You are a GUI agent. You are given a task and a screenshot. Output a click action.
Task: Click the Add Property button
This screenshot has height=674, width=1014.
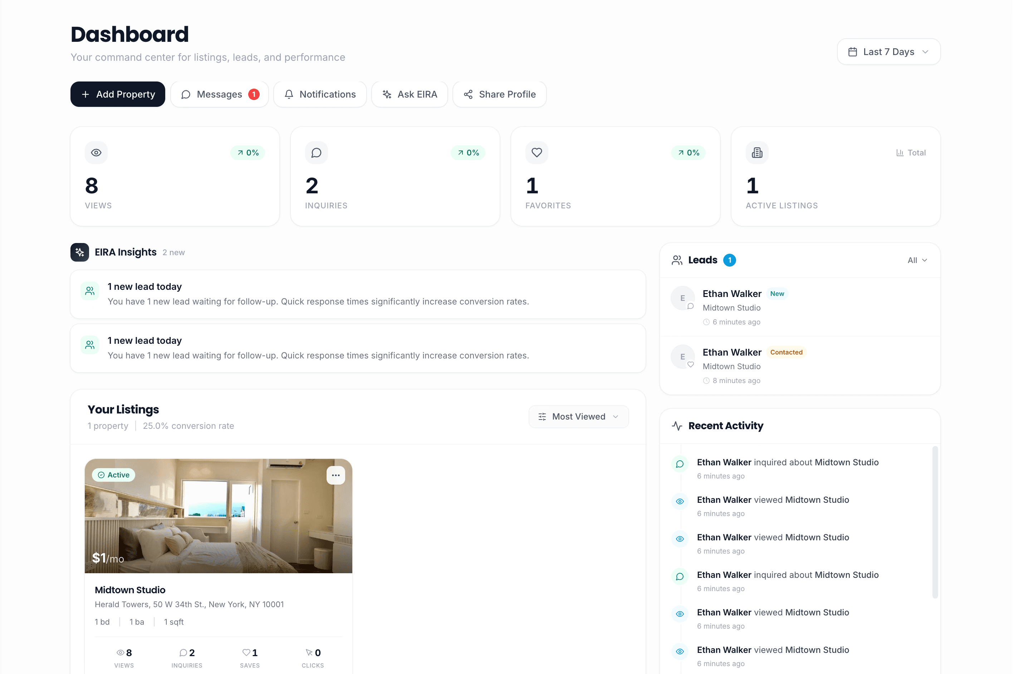coord(117,94)
